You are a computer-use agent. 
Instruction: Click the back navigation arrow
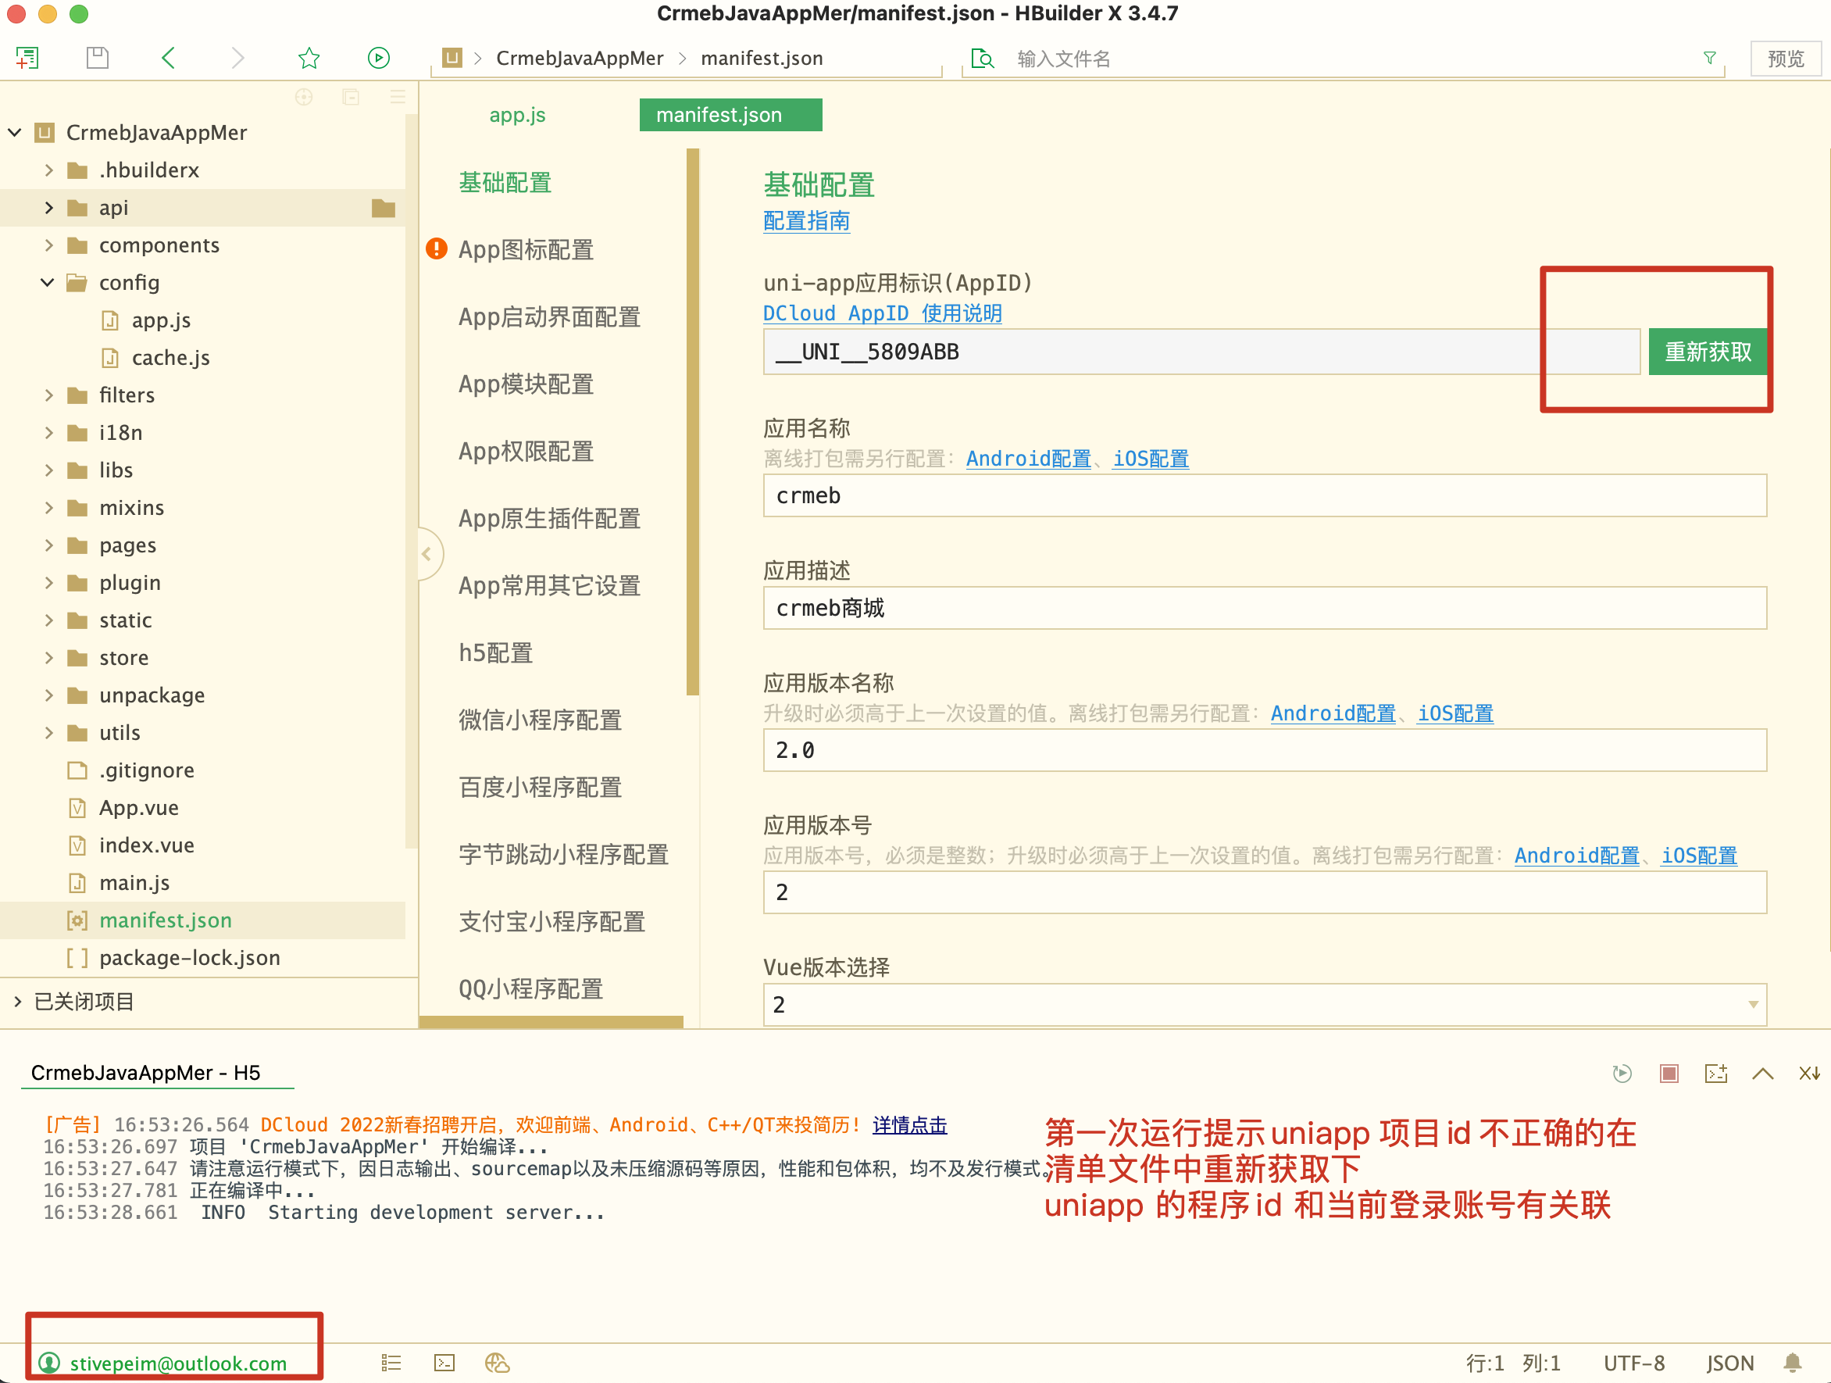pos(168,58)
